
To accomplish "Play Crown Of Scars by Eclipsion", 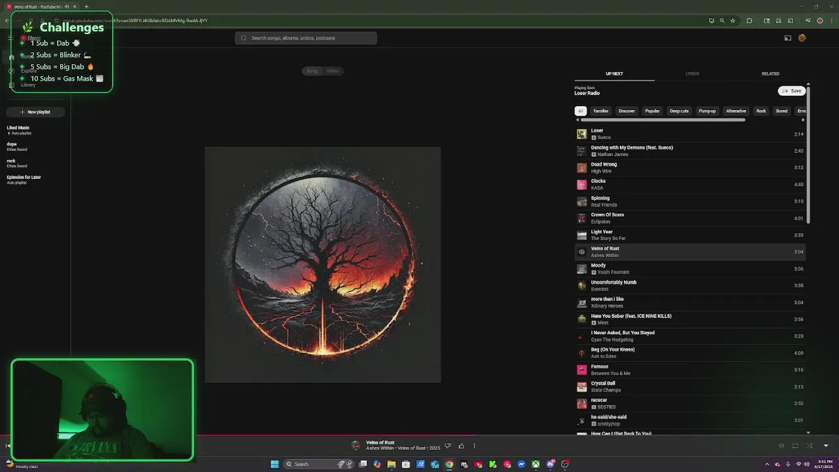I will point(690,218).
